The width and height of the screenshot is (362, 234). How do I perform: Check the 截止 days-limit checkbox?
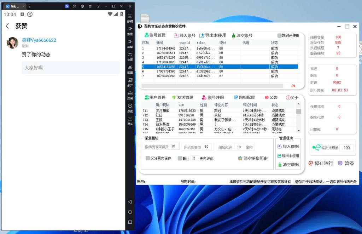pos(180,158)
